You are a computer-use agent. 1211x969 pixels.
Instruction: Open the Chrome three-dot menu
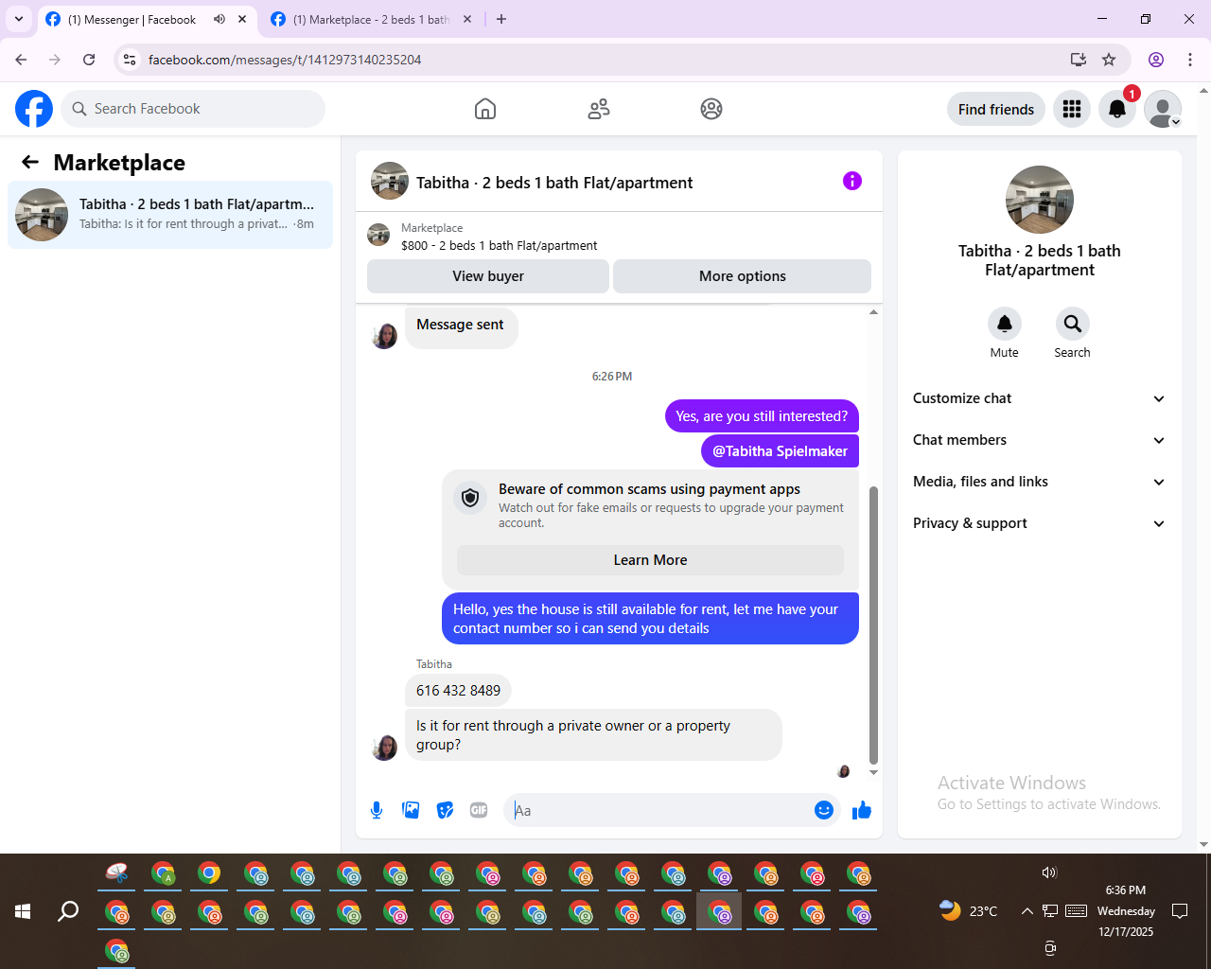tap(1190, 60)
